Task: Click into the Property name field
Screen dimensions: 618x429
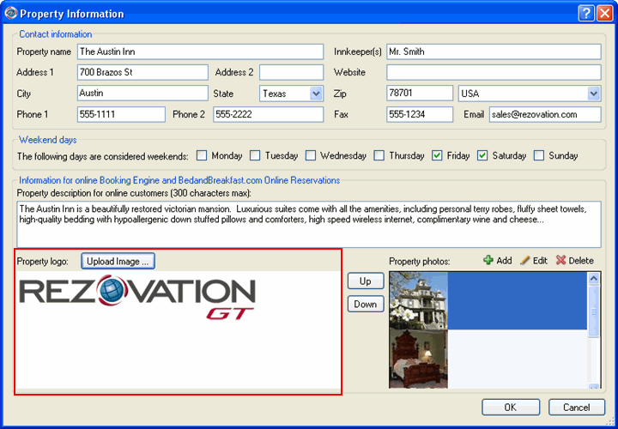Action: point(199,51)
